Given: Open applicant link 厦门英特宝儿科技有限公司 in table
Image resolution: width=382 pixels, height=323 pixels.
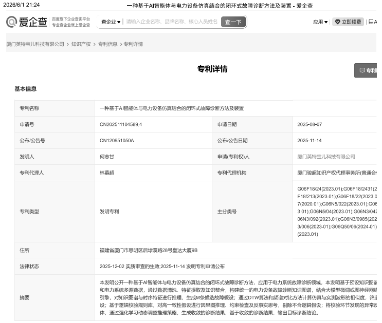Looking at the screenshot, I should 326,157.
